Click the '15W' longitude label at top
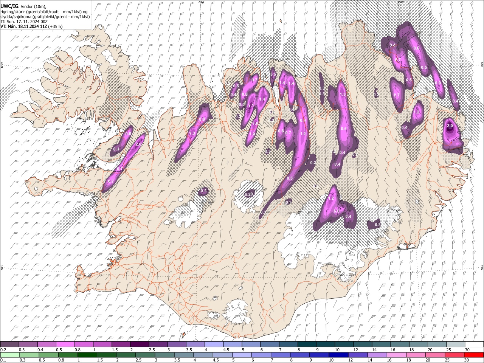Screen dimensions: 484x363 (401, 2)
